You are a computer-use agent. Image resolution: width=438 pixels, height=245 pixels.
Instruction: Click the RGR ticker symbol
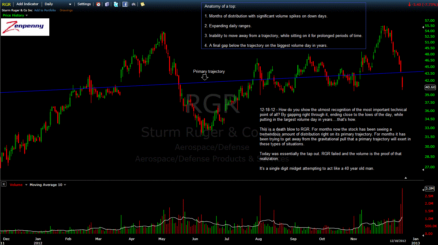point(6,4)
